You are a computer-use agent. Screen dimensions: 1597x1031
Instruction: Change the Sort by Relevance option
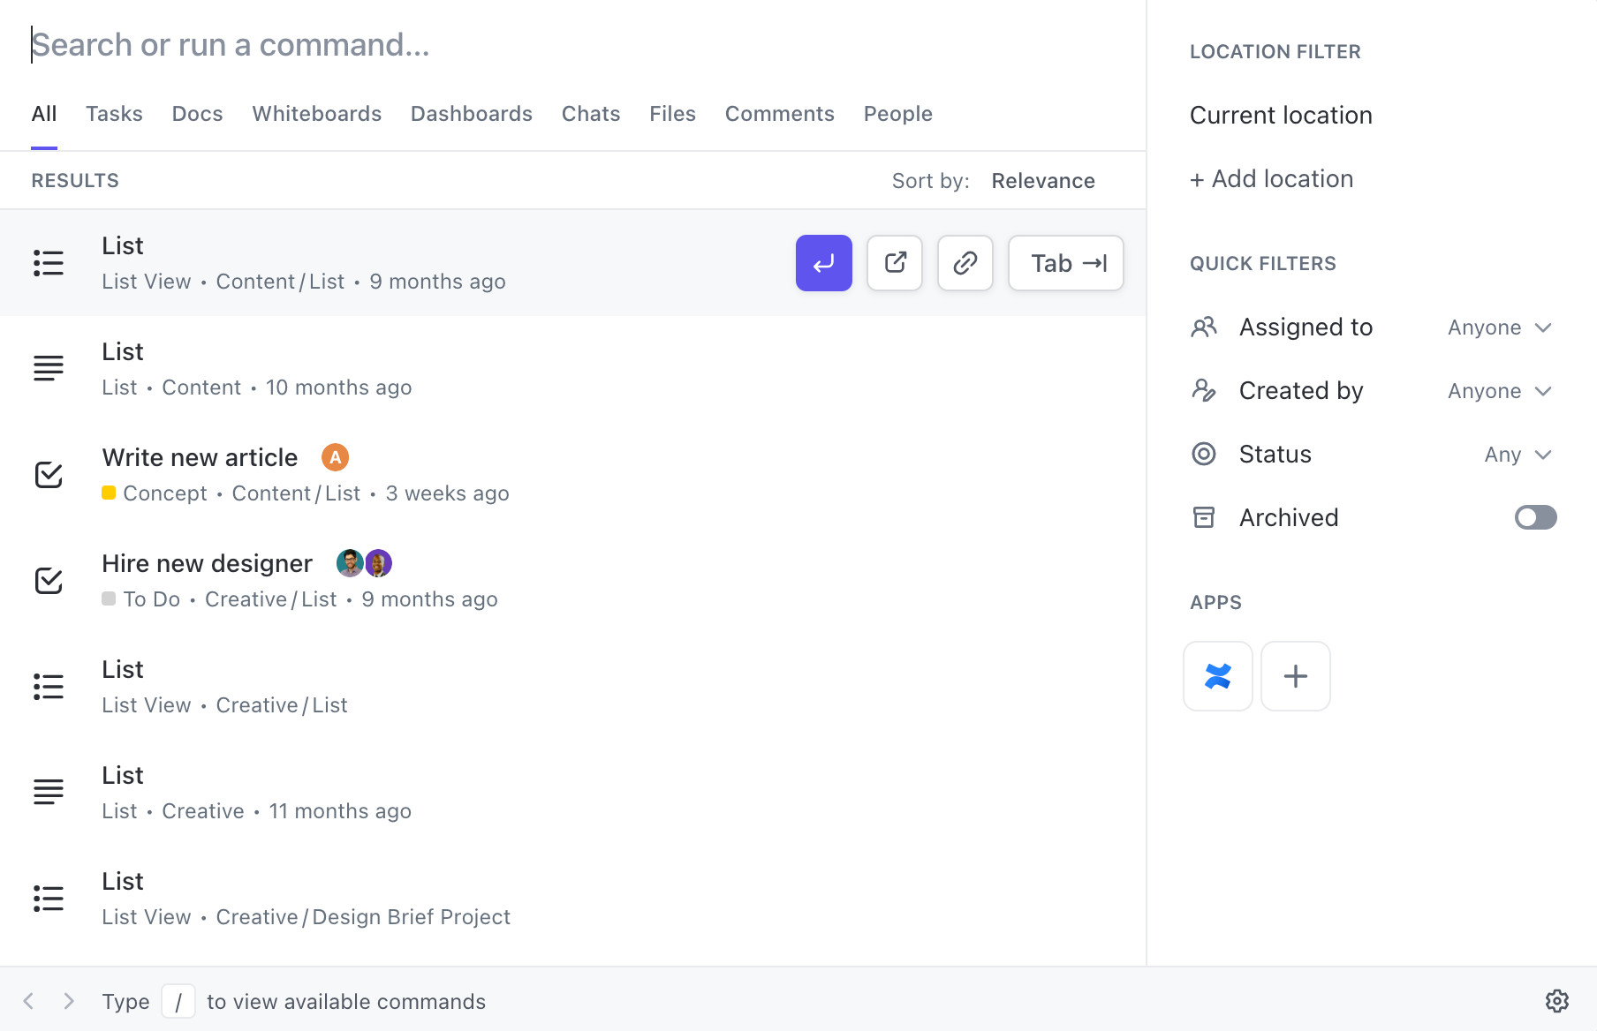pos(1043,180)
